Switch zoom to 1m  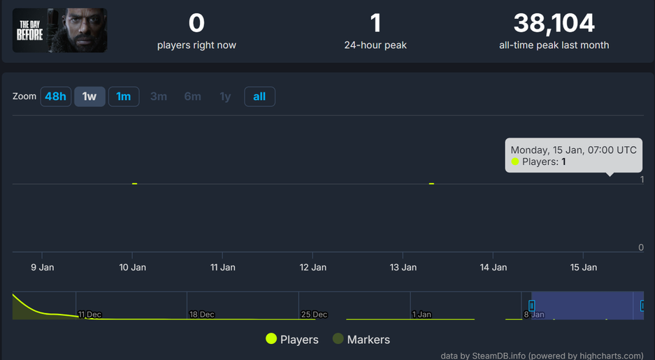pos(124,96)
